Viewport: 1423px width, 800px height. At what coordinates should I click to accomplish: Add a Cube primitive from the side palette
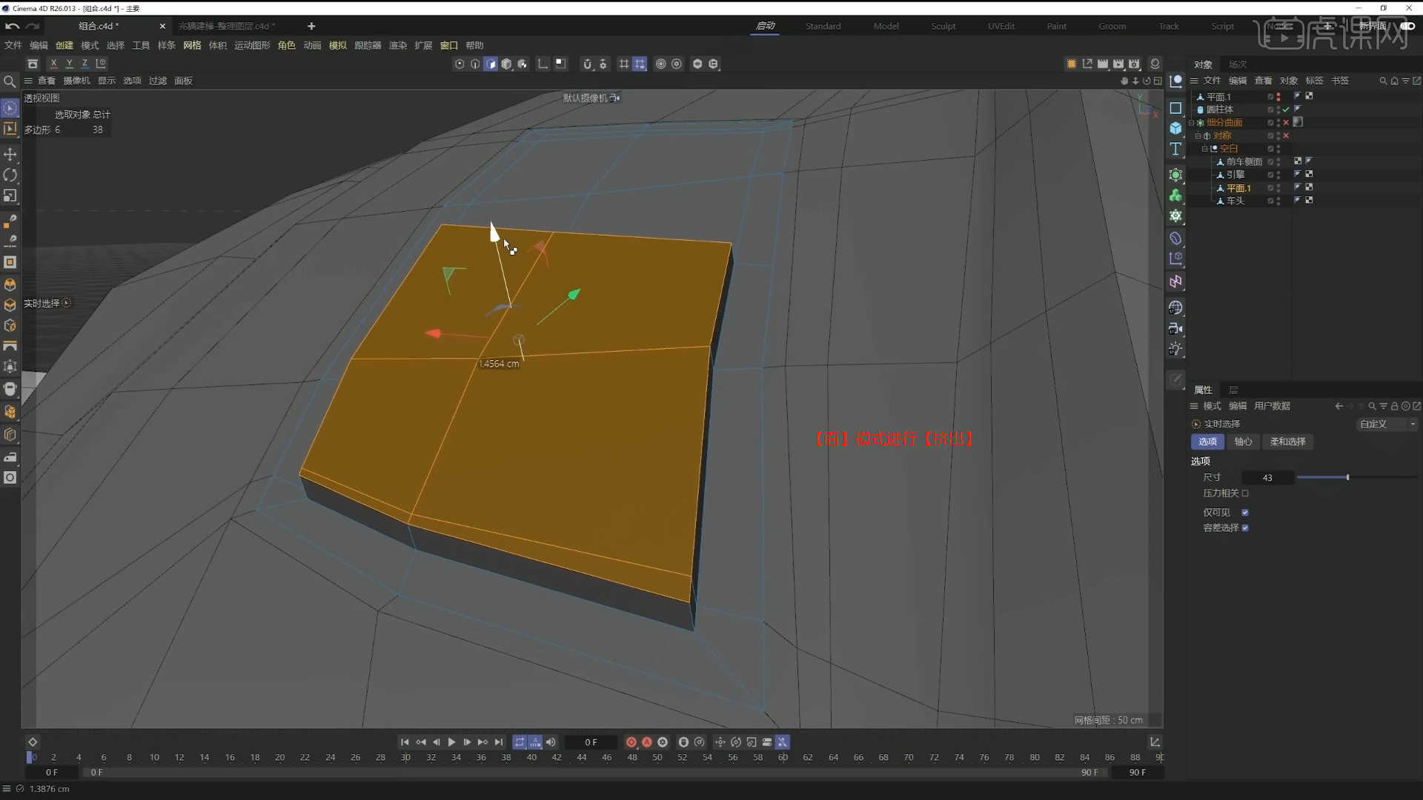tap(1175, 128)
